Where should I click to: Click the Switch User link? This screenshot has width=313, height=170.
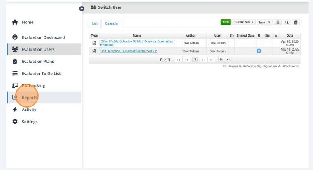tap(110, 7)
